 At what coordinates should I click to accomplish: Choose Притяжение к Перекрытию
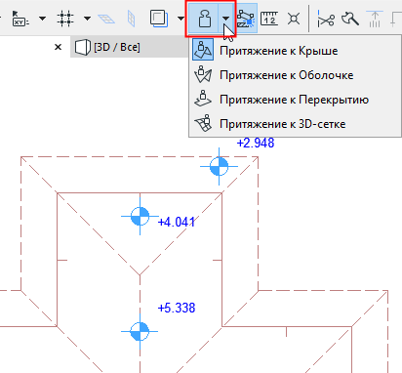(x=295, y=100)
